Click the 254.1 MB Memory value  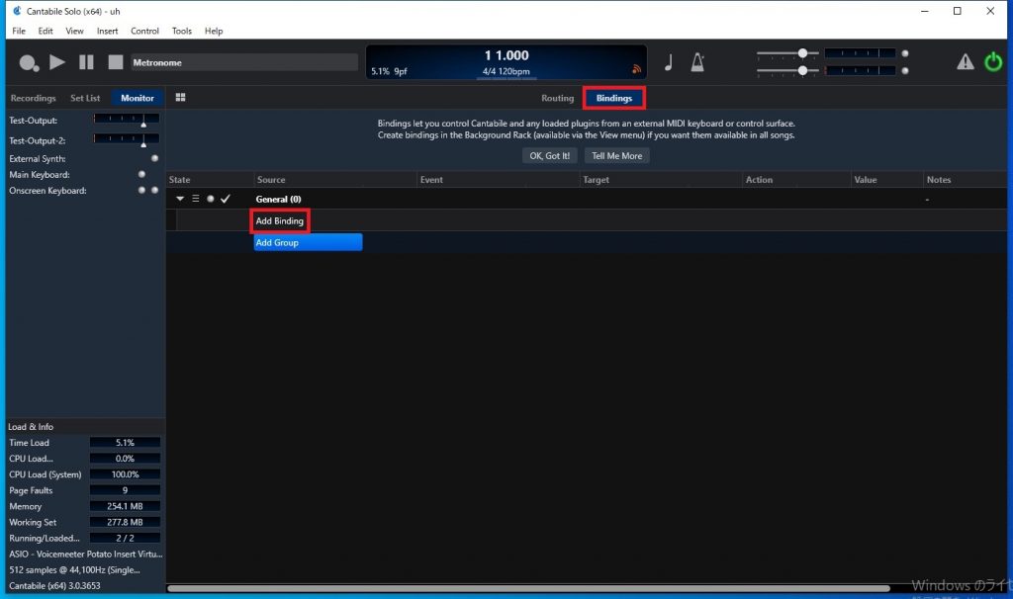[125, 506]
